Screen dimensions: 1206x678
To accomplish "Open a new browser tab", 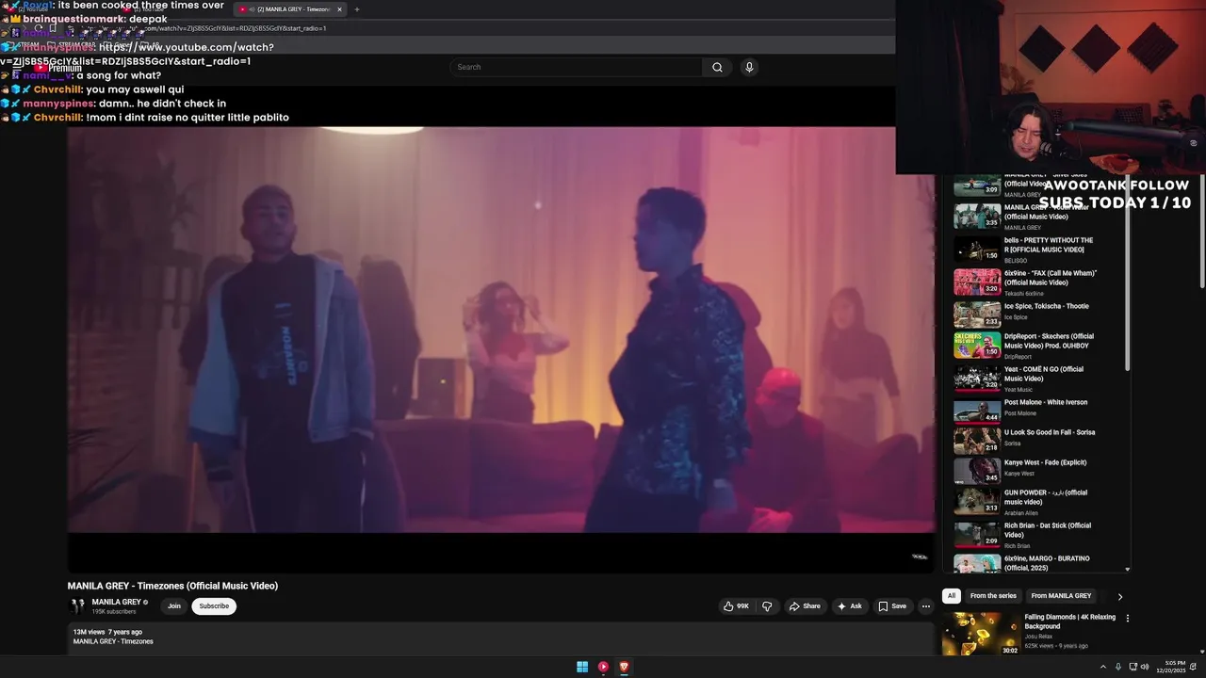I will [x=357, y=9].
